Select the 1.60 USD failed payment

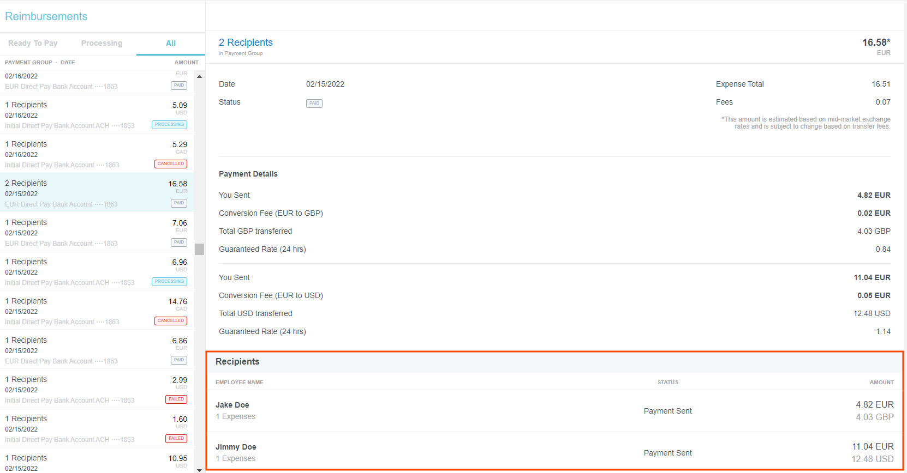point(96,428)
